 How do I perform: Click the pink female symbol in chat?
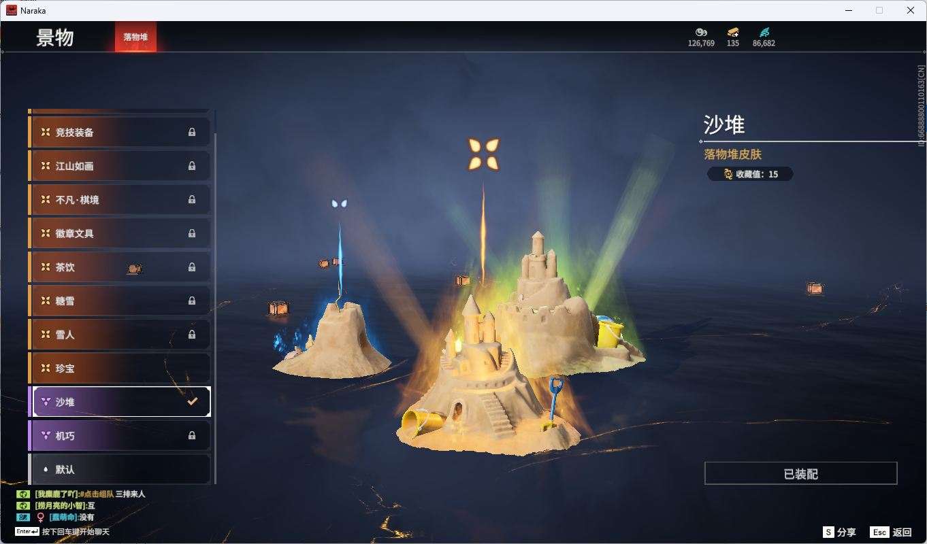[x=40, y=517]
